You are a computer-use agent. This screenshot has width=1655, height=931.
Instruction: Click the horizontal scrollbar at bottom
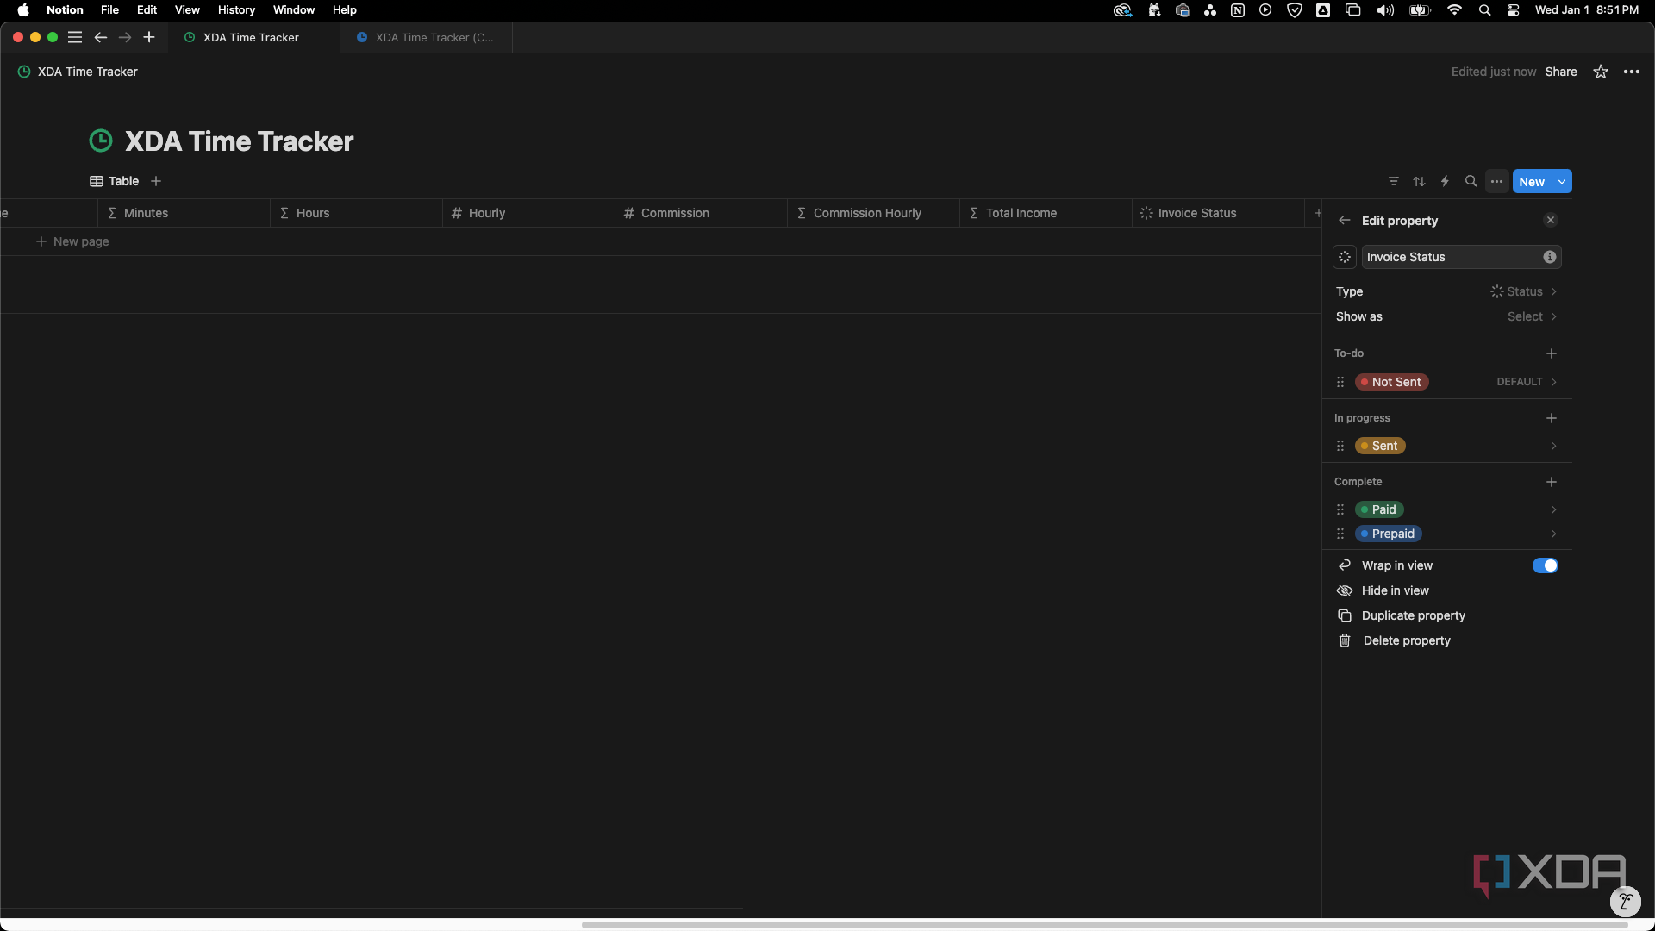[1104, 925]
